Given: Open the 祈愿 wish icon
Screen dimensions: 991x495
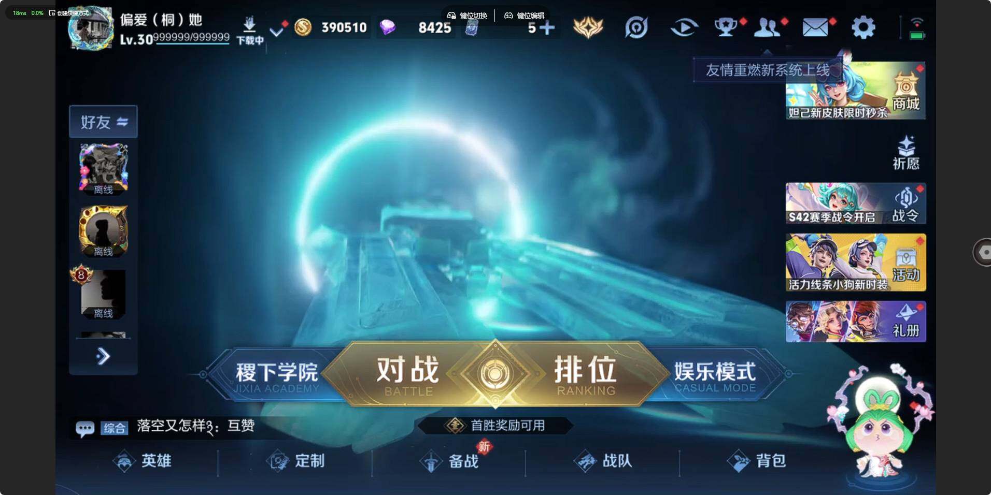Looking at the screenshot, I should click(906, 153).
